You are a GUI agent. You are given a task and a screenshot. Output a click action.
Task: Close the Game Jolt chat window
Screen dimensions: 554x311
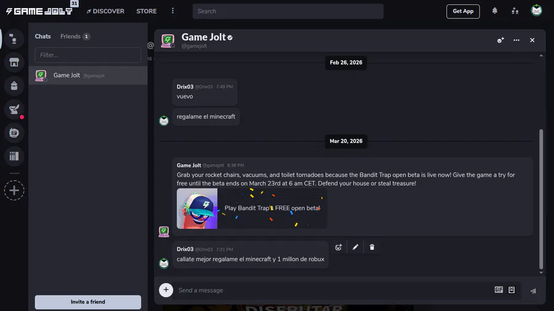click(x=532, y=40)
